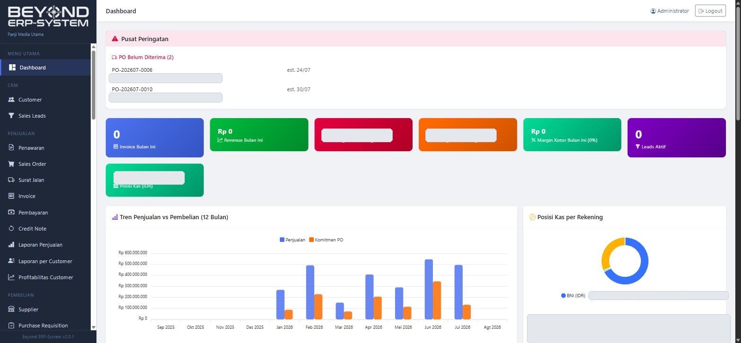
Task: Click the Invoice list icon
Action: (x=11, y=196)
